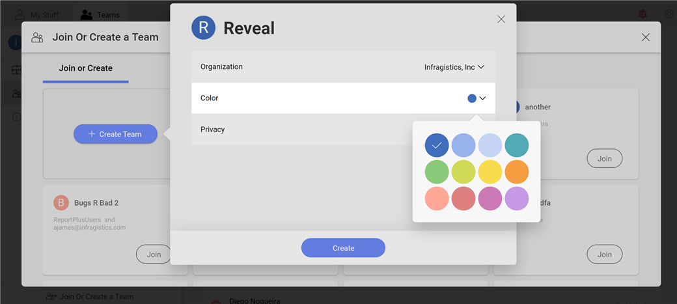This screenshot has height=304, width=677.
Task: Select the yellow color swatch
Action: [x=490, y=172]
